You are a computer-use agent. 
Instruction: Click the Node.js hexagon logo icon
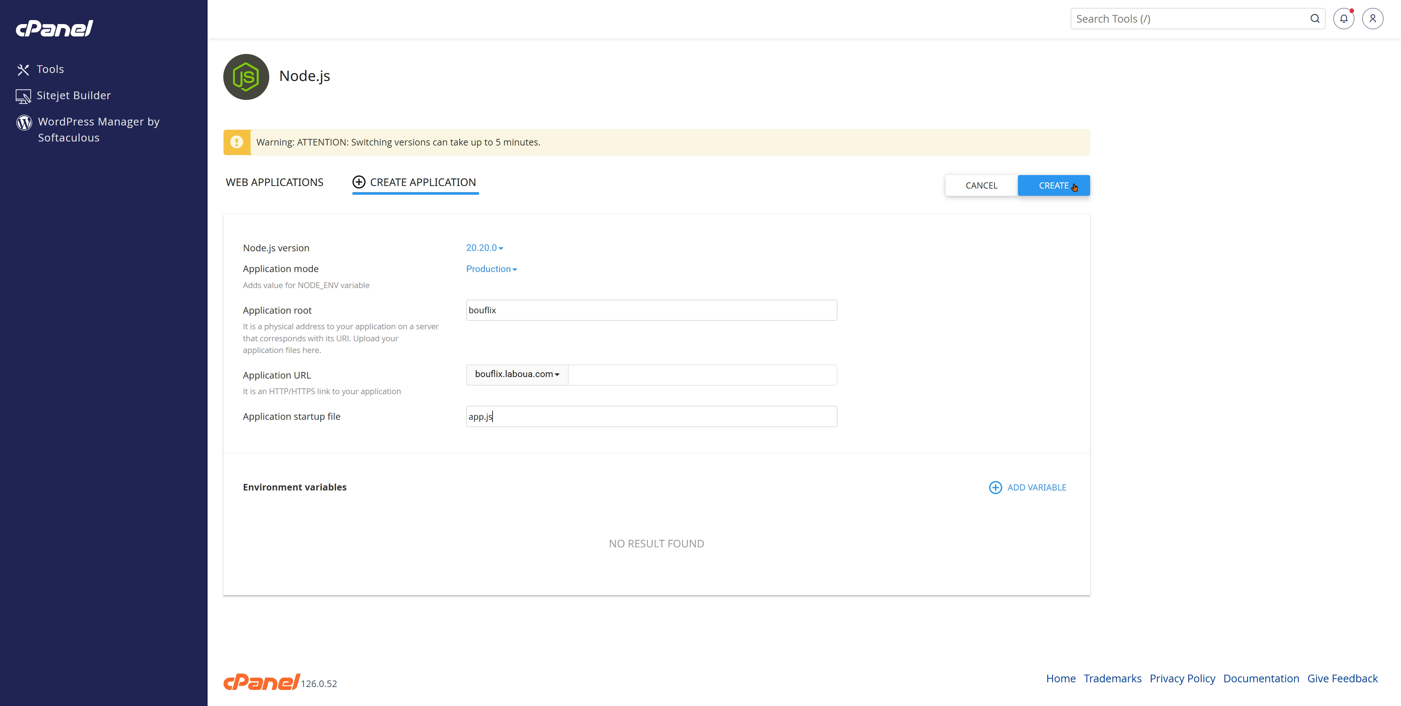click(246, 77)
